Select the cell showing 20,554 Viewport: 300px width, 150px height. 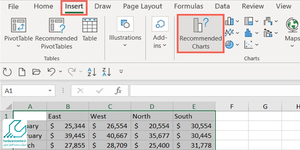pyautogui.click(x=152, y=126)
